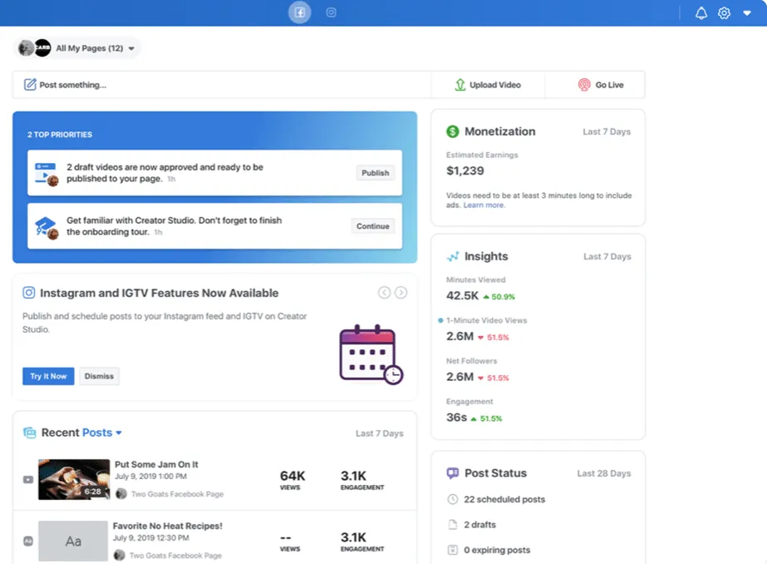Click the Instagram icon beside the announcement headline
This screenshot has height=564, width=767.
pyautogui.click(x=28, y=292)
